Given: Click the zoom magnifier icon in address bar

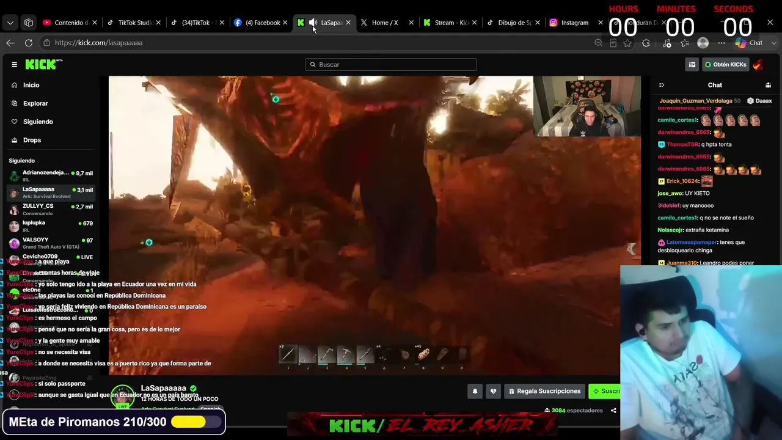Looking at the screenshot, I should [x=599, y=43].
